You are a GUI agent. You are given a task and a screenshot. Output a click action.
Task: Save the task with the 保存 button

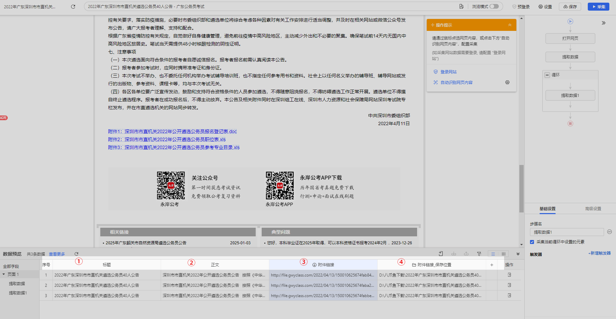[570, 7]
